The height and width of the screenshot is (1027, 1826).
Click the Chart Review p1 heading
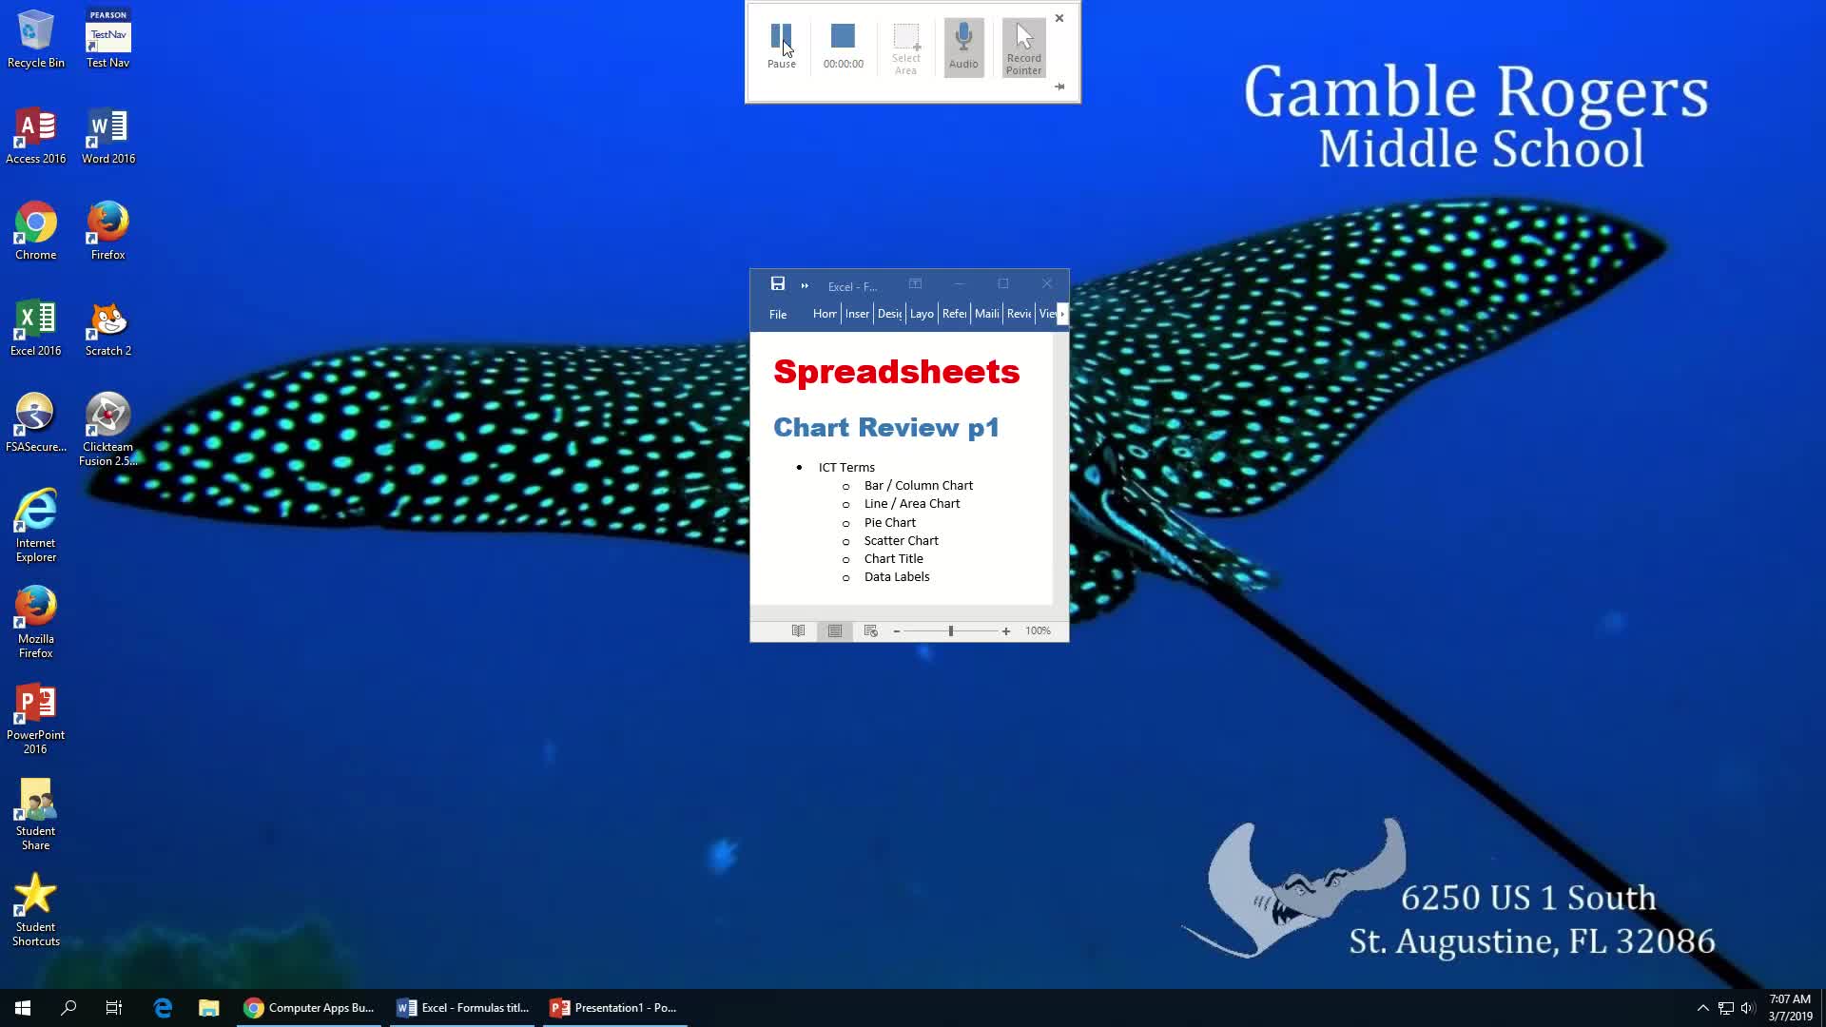(885, 427)
